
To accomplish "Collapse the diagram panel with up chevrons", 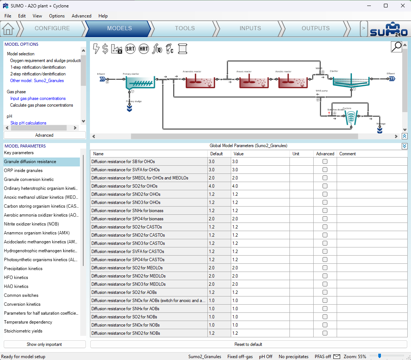I will pyautogui.click(x=405, y=136).
